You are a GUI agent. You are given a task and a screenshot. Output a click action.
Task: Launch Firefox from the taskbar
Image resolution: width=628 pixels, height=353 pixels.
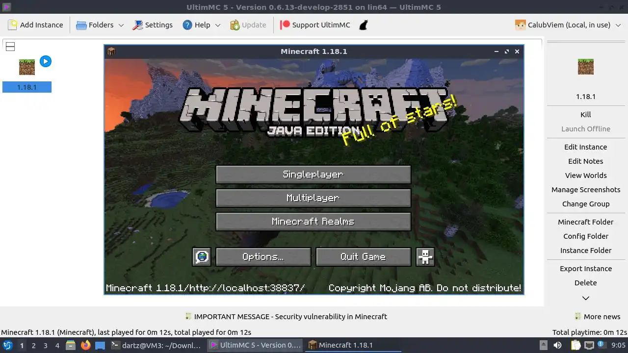(85, 345)
